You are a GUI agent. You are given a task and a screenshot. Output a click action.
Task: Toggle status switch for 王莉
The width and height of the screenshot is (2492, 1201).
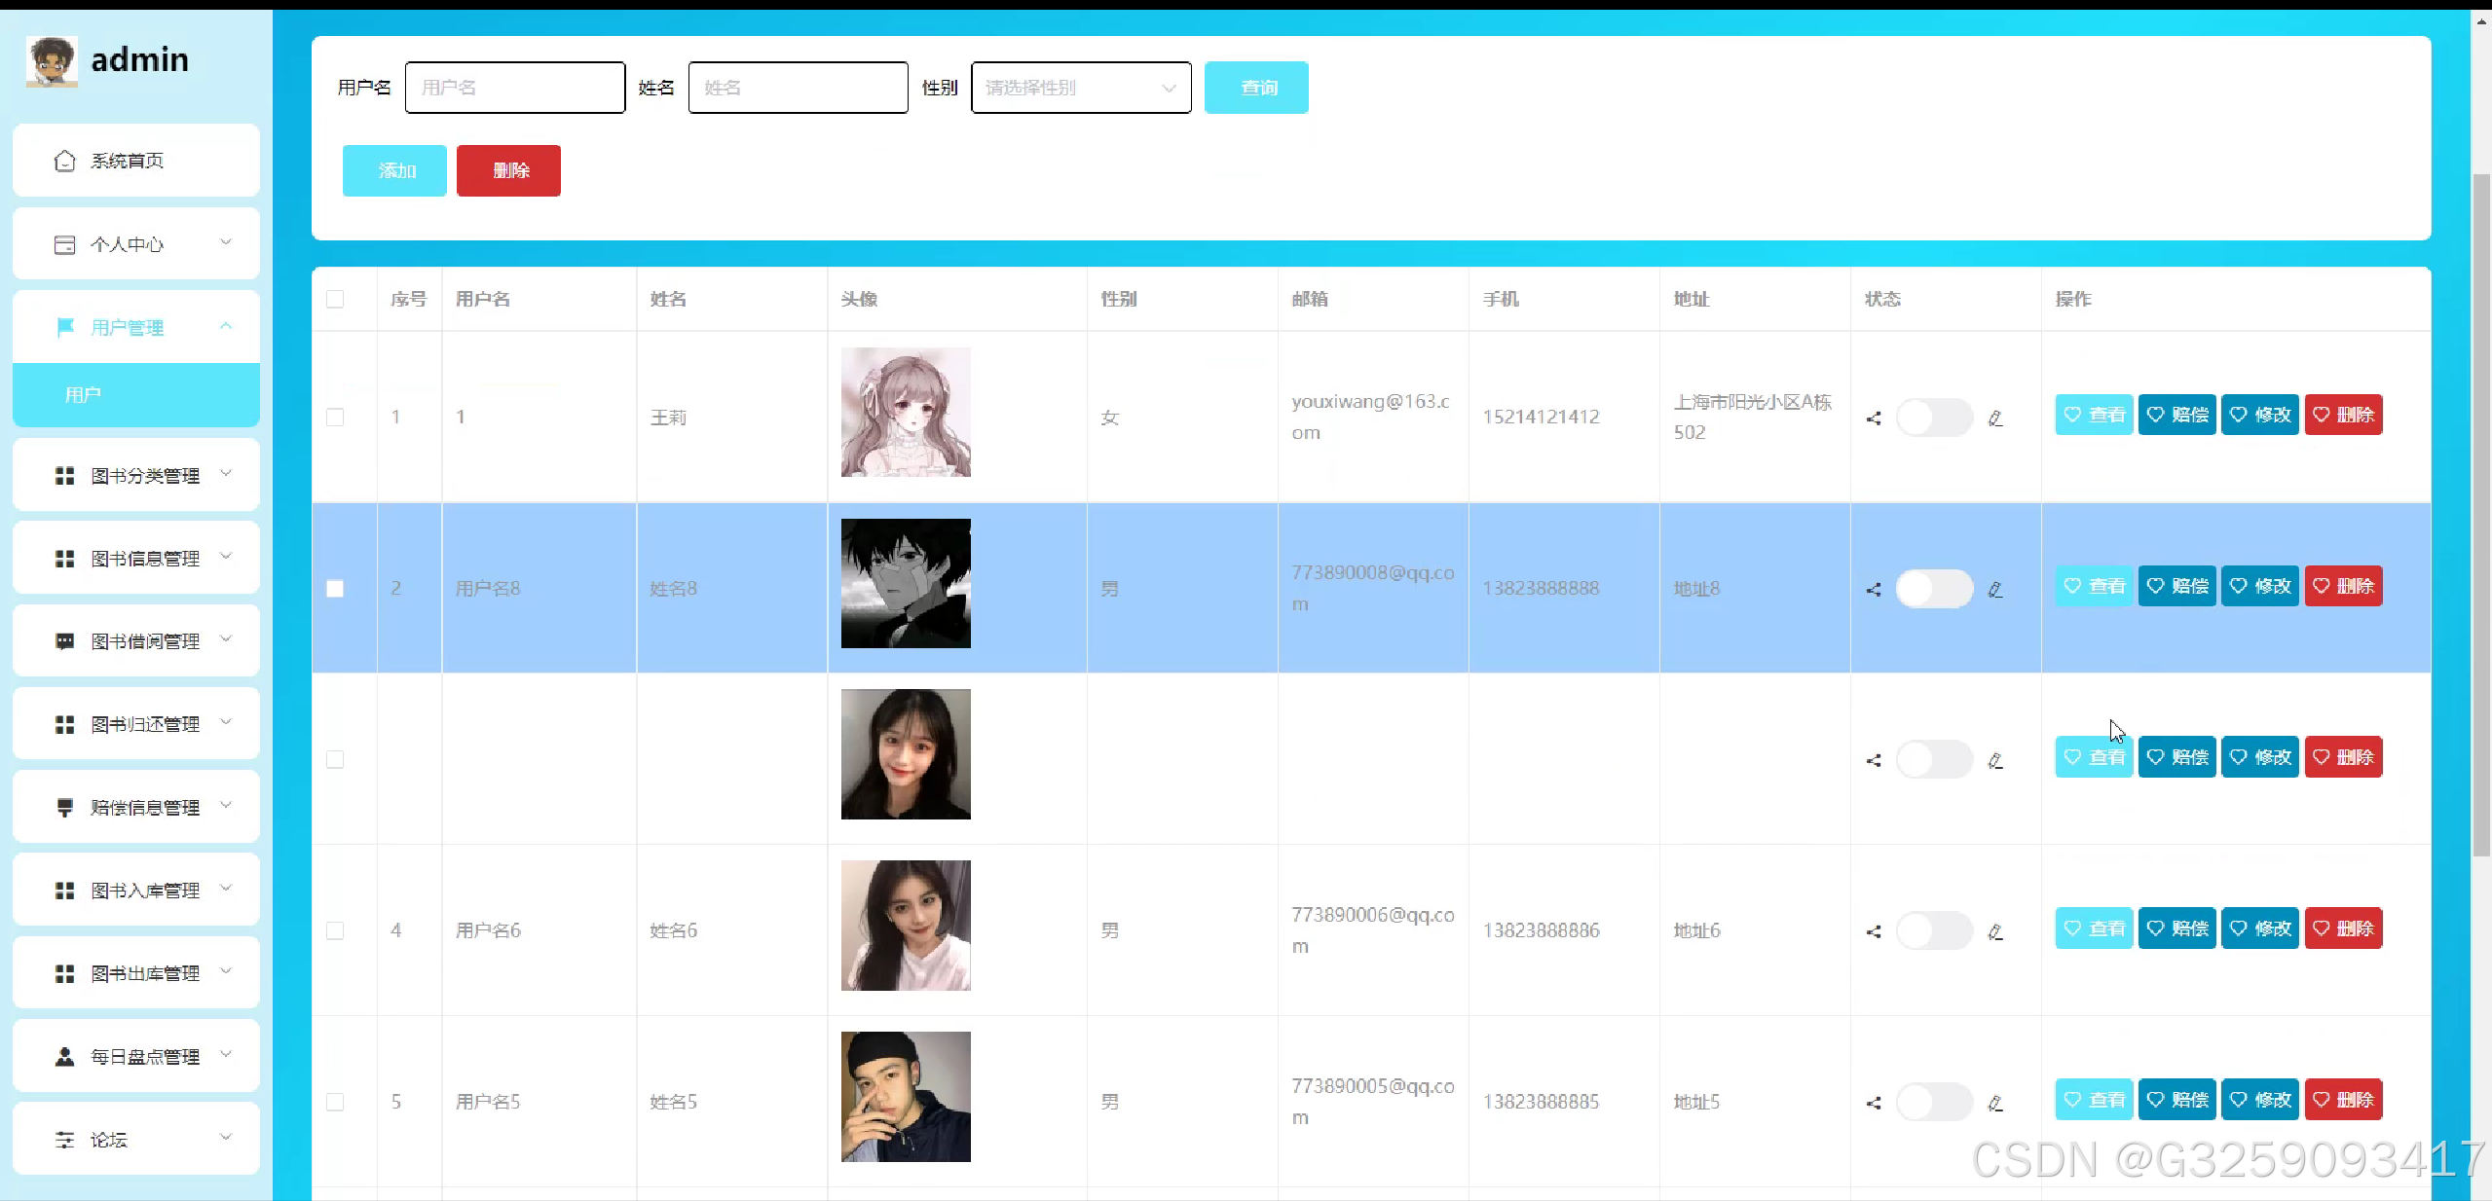(1933, 418)
